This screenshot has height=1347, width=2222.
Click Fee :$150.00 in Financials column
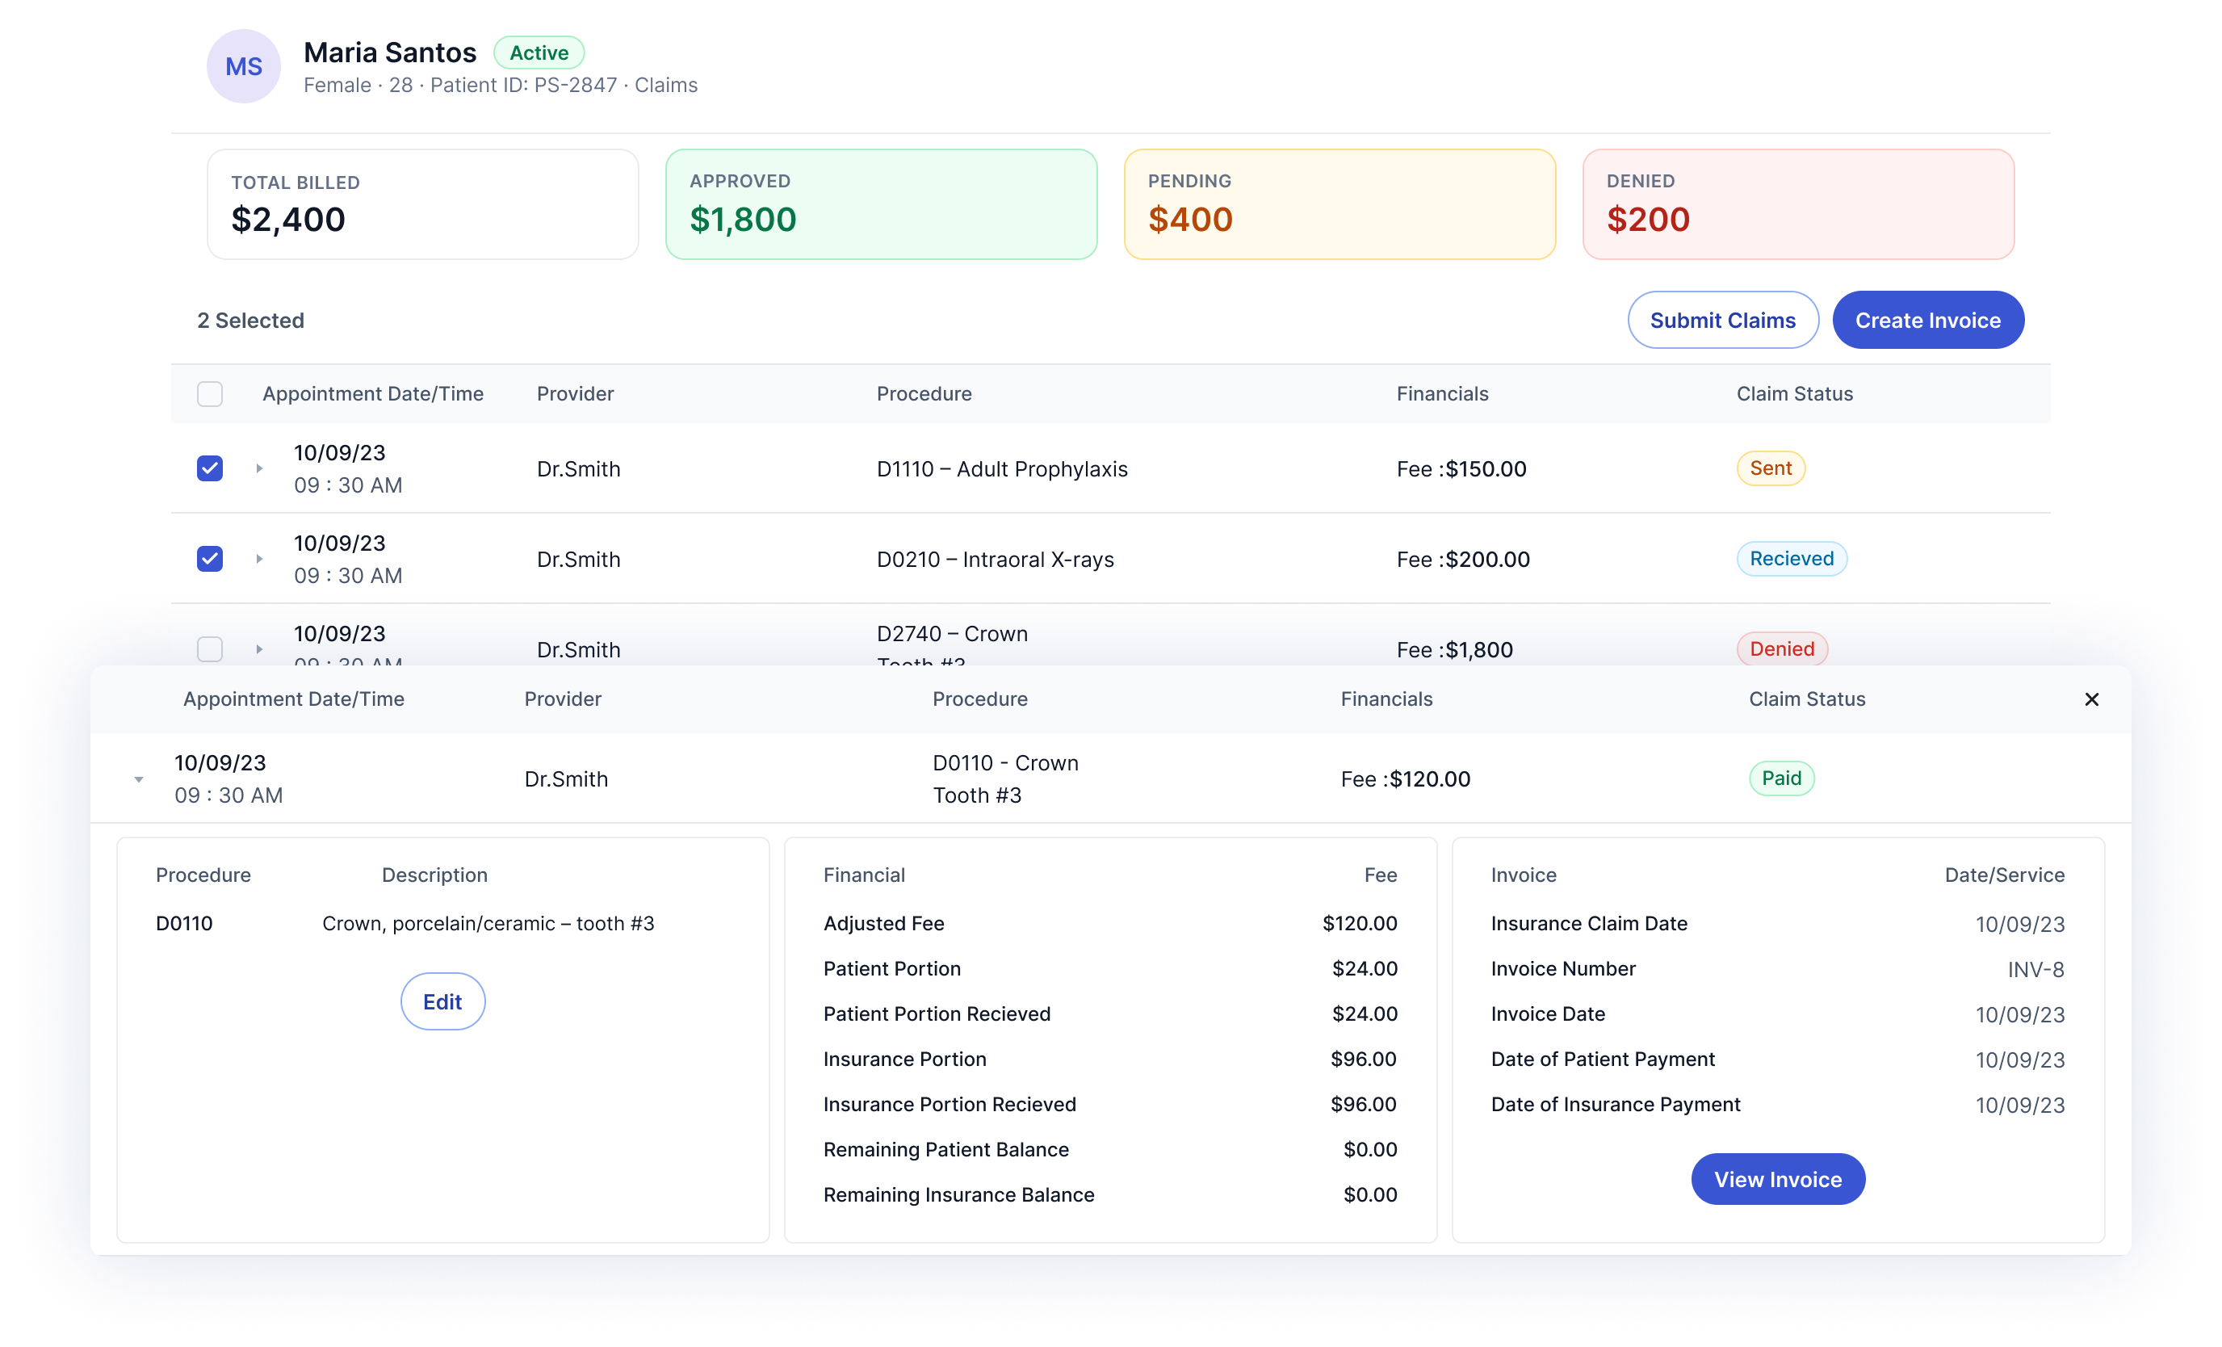[1461, 469]
